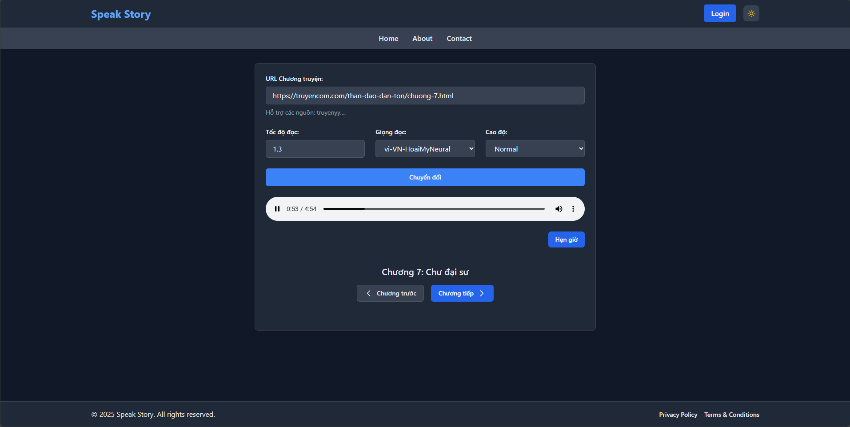Toggle light/dark theme sun icon
850x427 pixels.
tap(751, 13)
